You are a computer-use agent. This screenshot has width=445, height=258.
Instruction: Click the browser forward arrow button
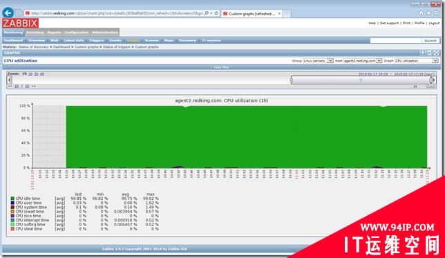coord(19,13)
